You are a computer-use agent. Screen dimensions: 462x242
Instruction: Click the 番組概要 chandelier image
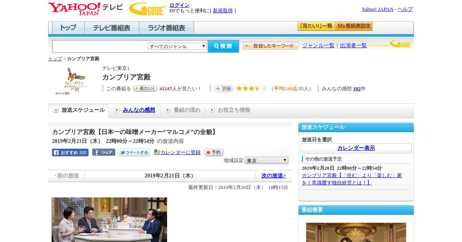point(356,232)
